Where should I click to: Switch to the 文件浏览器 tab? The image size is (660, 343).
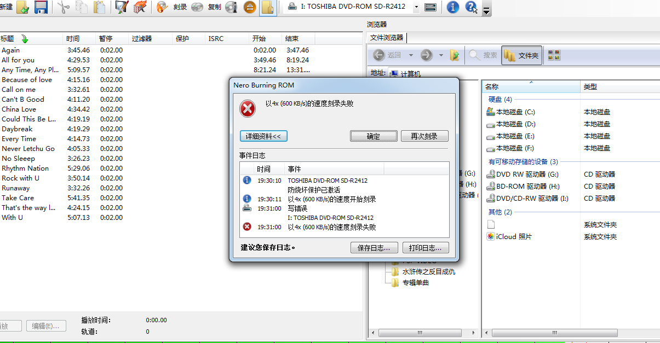coord(387,38)
